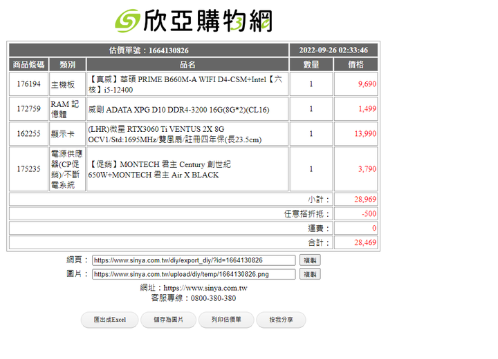Select barcode 175235
Viewport: 498px width, 359px height.
(x=28, y=168)
